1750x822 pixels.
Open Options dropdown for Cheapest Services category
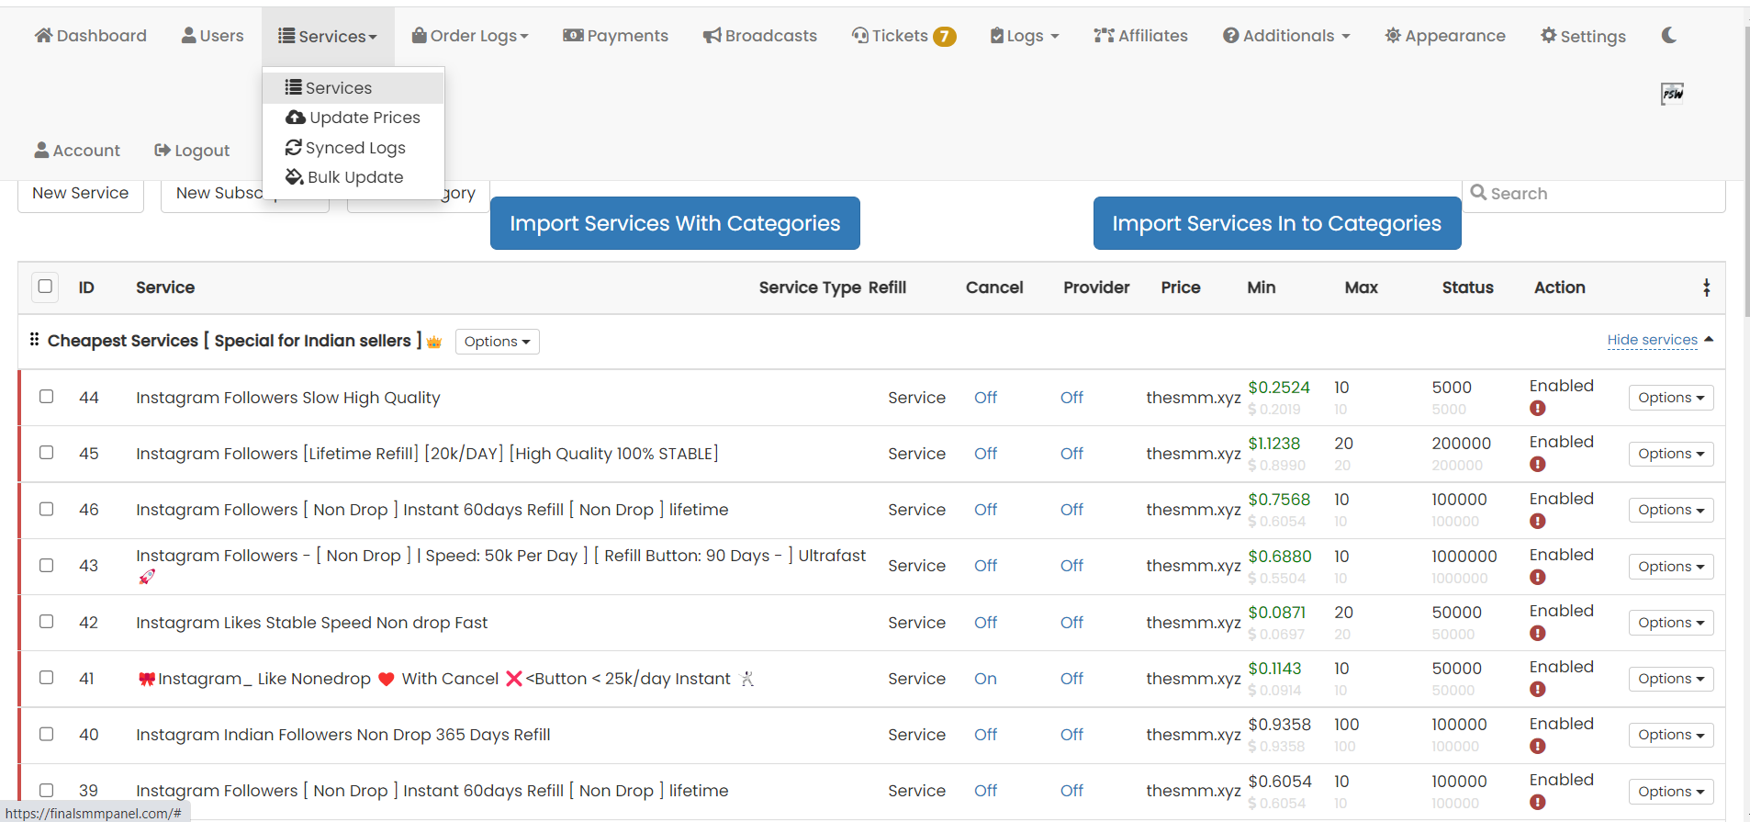497,342
